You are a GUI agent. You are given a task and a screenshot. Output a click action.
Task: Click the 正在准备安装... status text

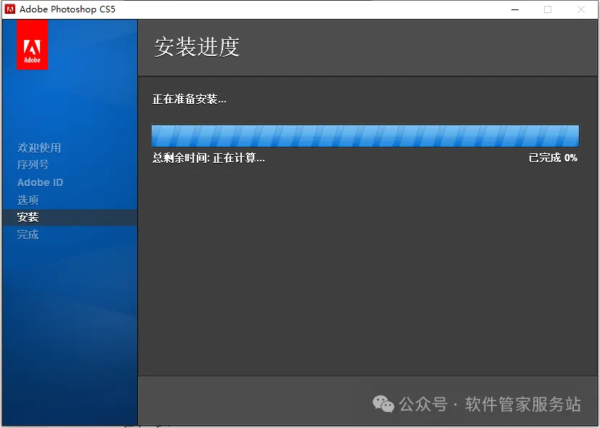click(190, 100)
